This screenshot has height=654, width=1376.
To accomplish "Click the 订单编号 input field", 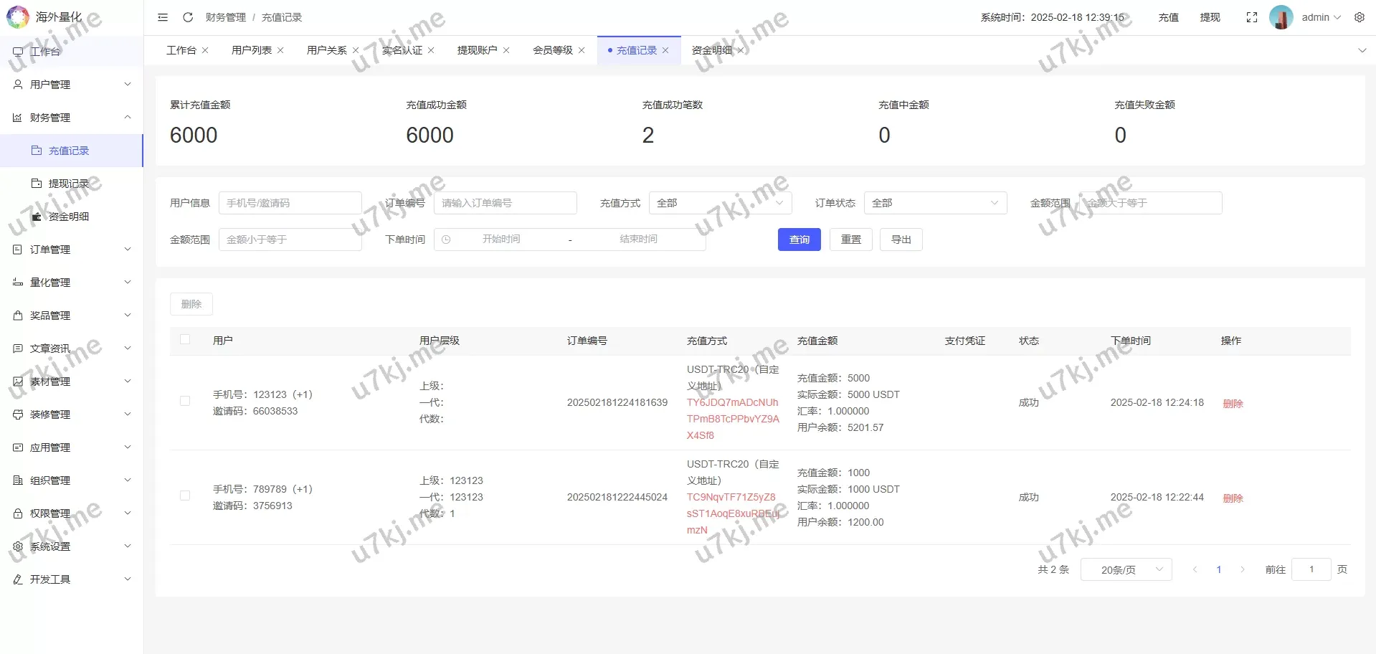I will tap(505, 203).
